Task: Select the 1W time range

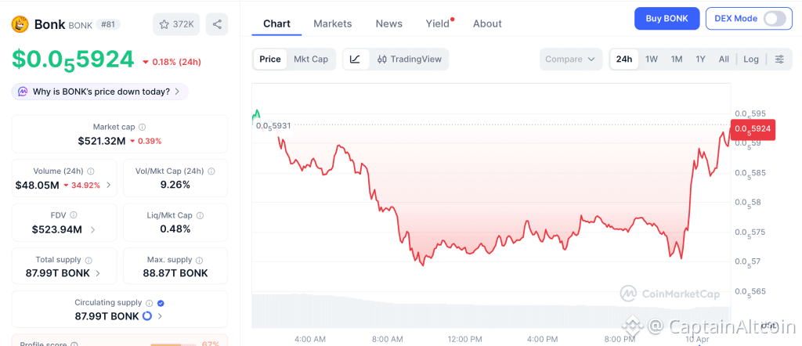Action: [652, 59]
